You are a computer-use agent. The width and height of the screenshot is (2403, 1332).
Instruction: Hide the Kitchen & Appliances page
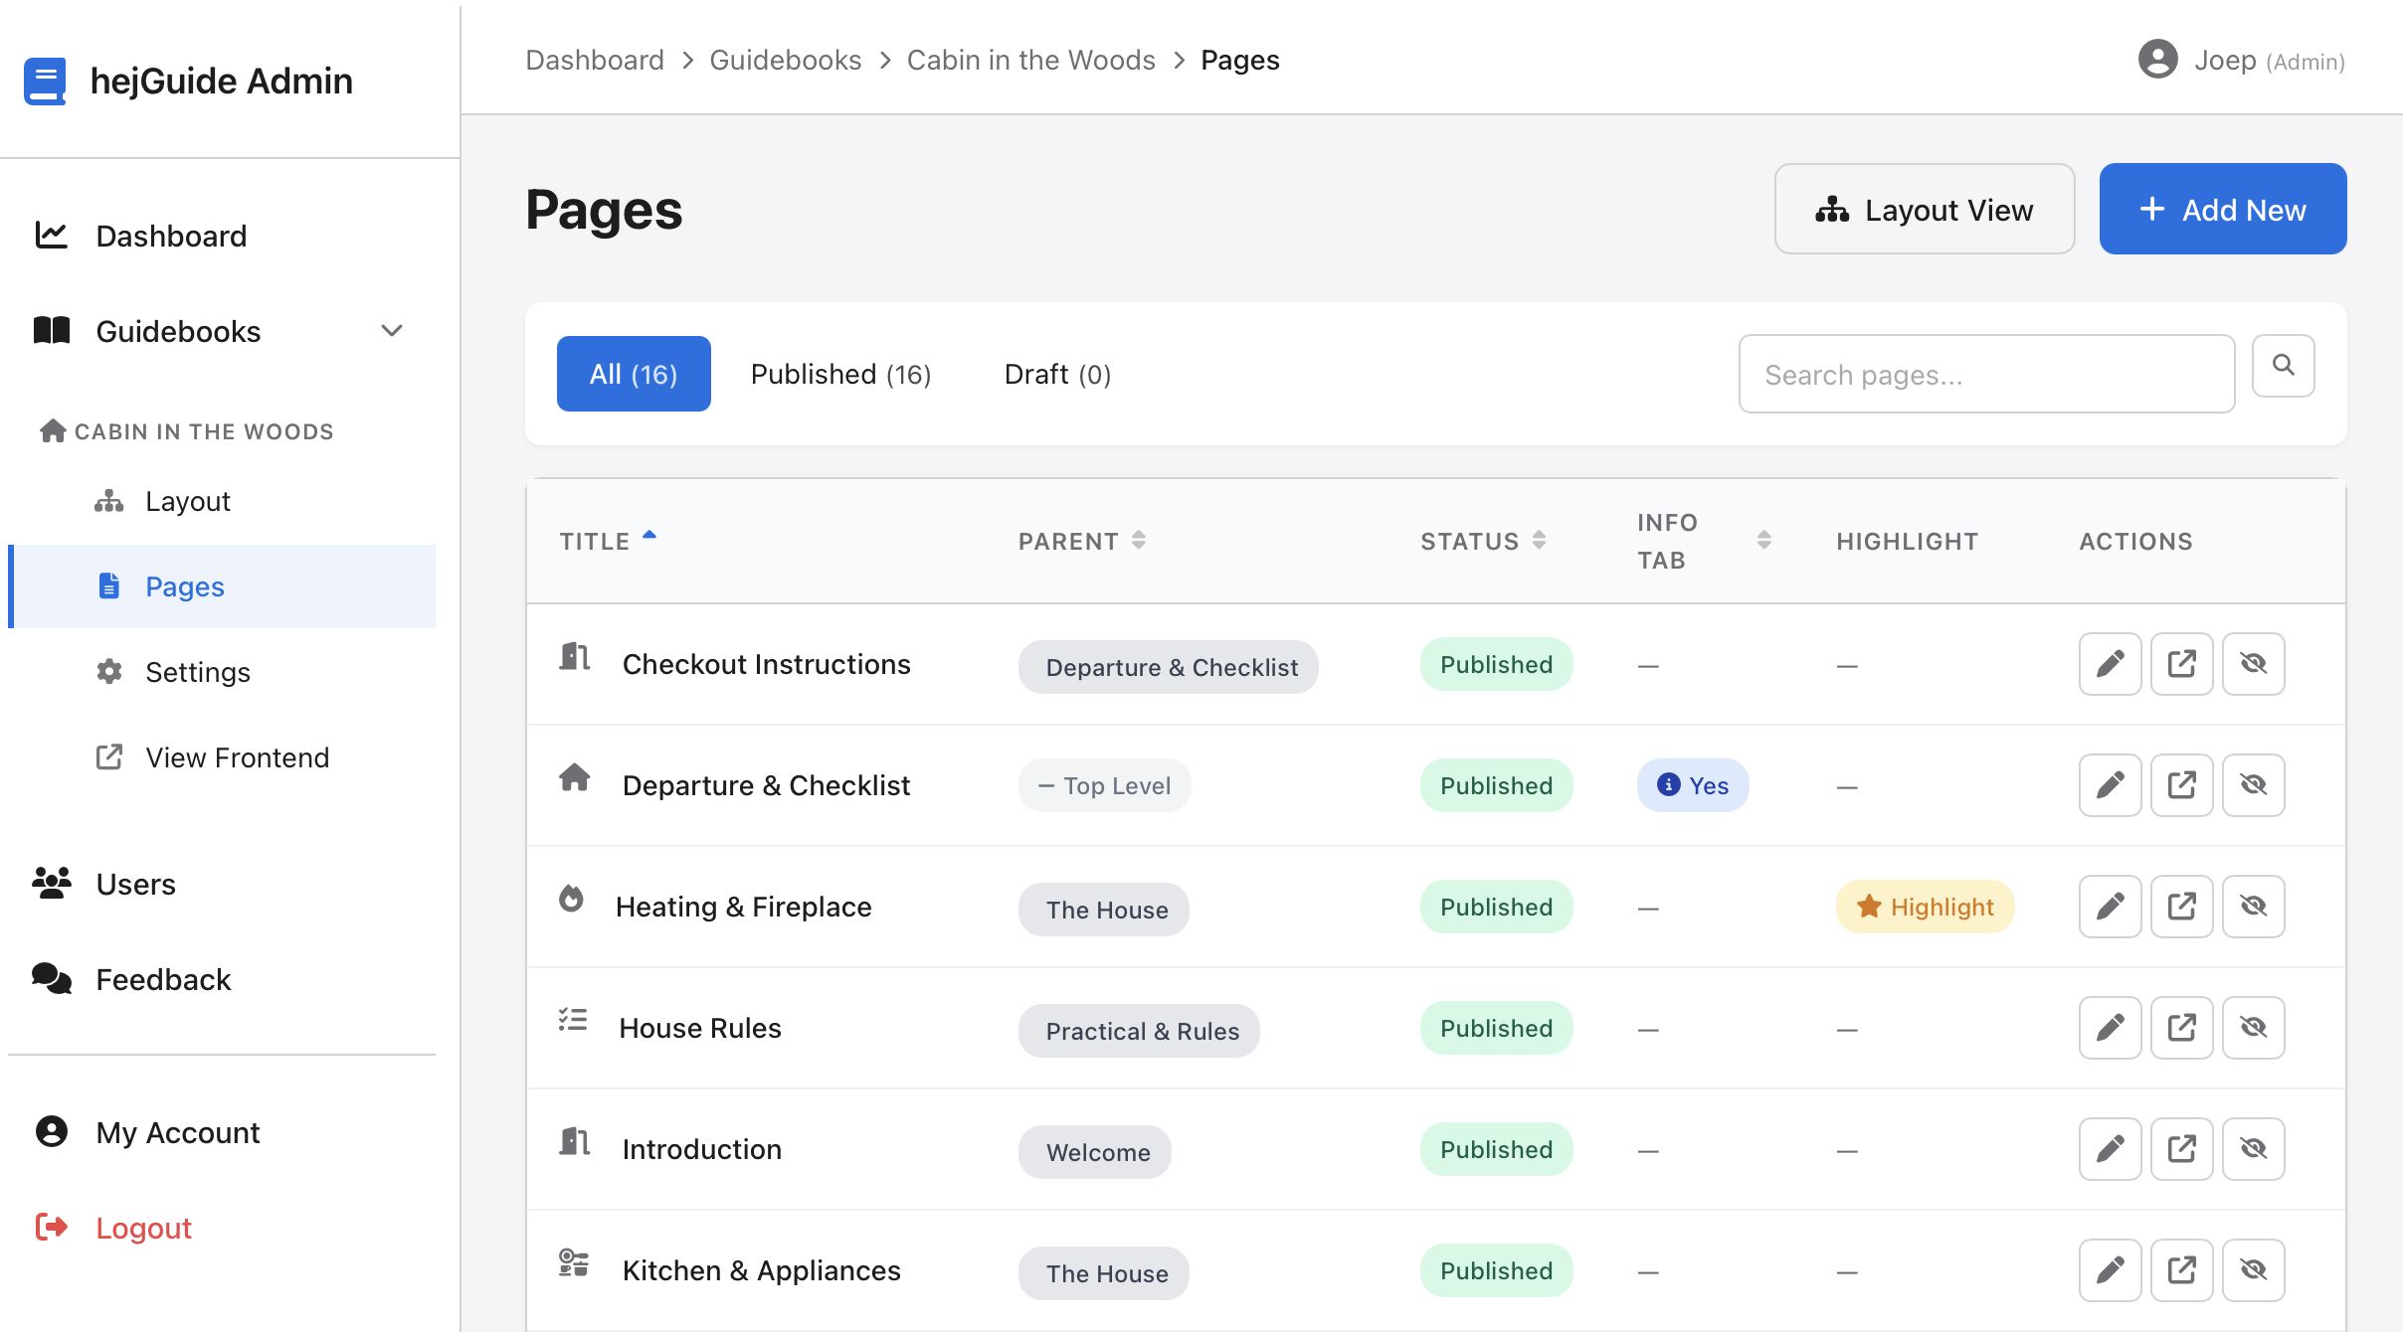point(2254,1269)
